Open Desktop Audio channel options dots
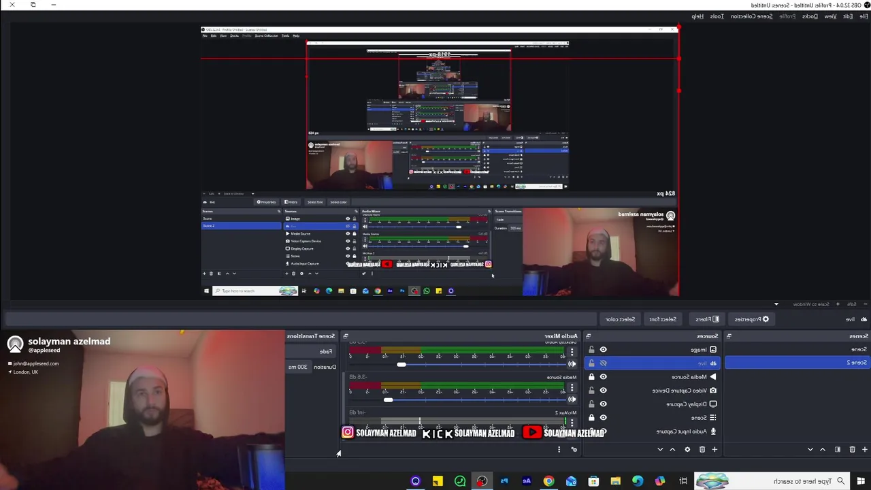Viewport: 871px width, 490px height. tap(572, 353)
